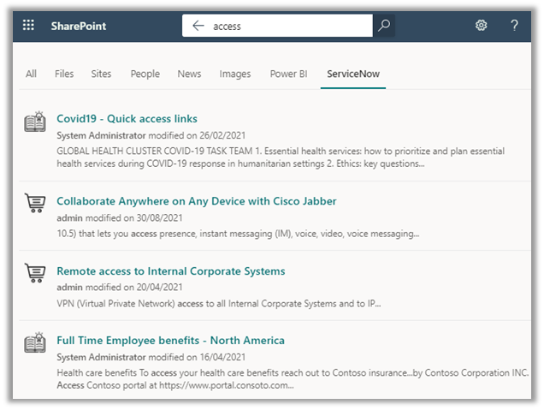The height and width of the screenshot is (410, 544).
Task: Open the People tab
Action: tap(145, 74)
